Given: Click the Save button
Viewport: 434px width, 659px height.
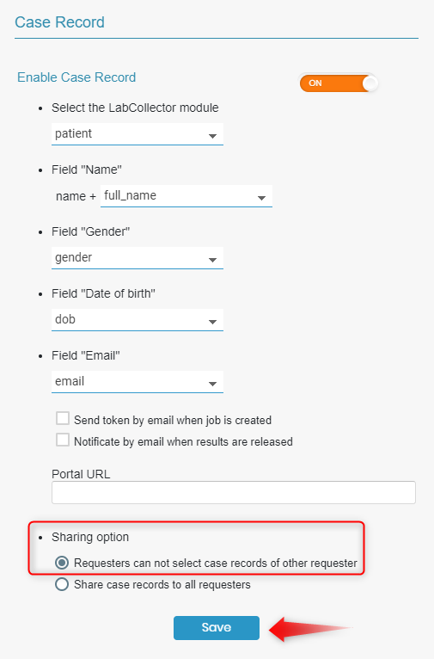Looking at the screenshot, I should click(217, 628).
